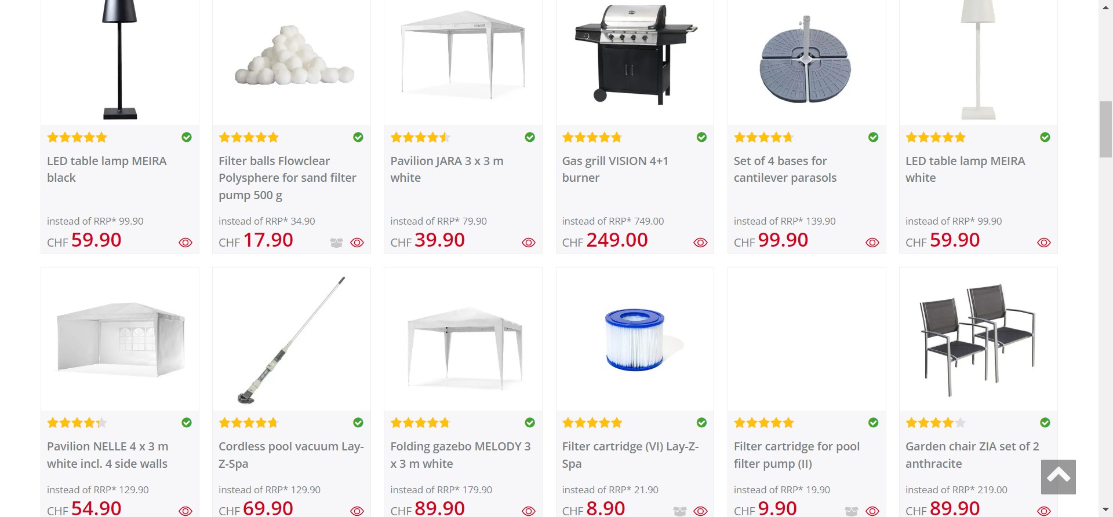Image resolution: width=1113 pixels, height=517 pixels.
Task: Click the package icon on Filter balls Flowclear
Action: [x=336, y=243]
